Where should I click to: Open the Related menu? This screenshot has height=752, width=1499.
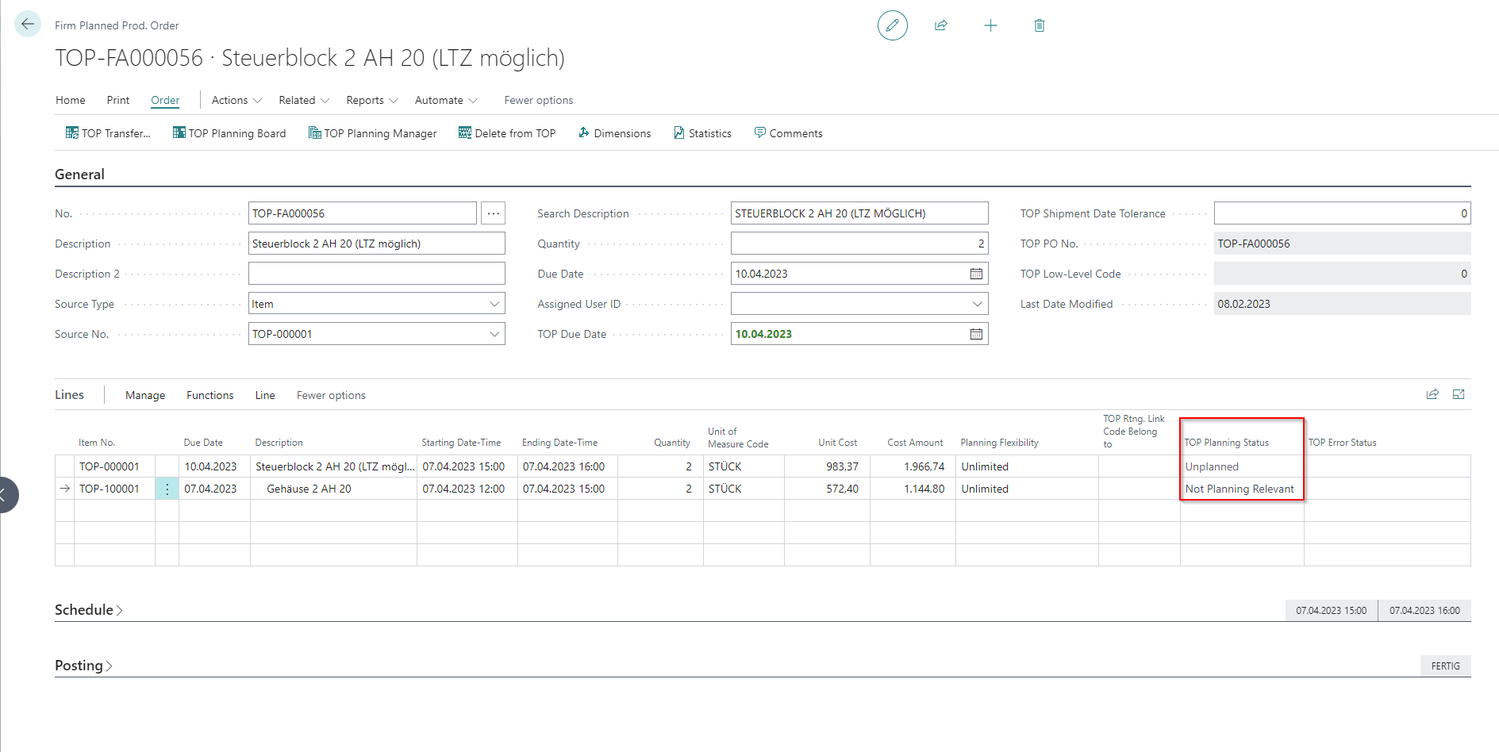click(x=303, y=100)
